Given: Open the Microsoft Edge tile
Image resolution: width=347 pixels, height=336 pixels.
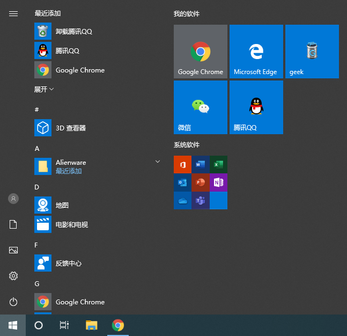Looking at the screenshot, I should click(x=256, y=52).
